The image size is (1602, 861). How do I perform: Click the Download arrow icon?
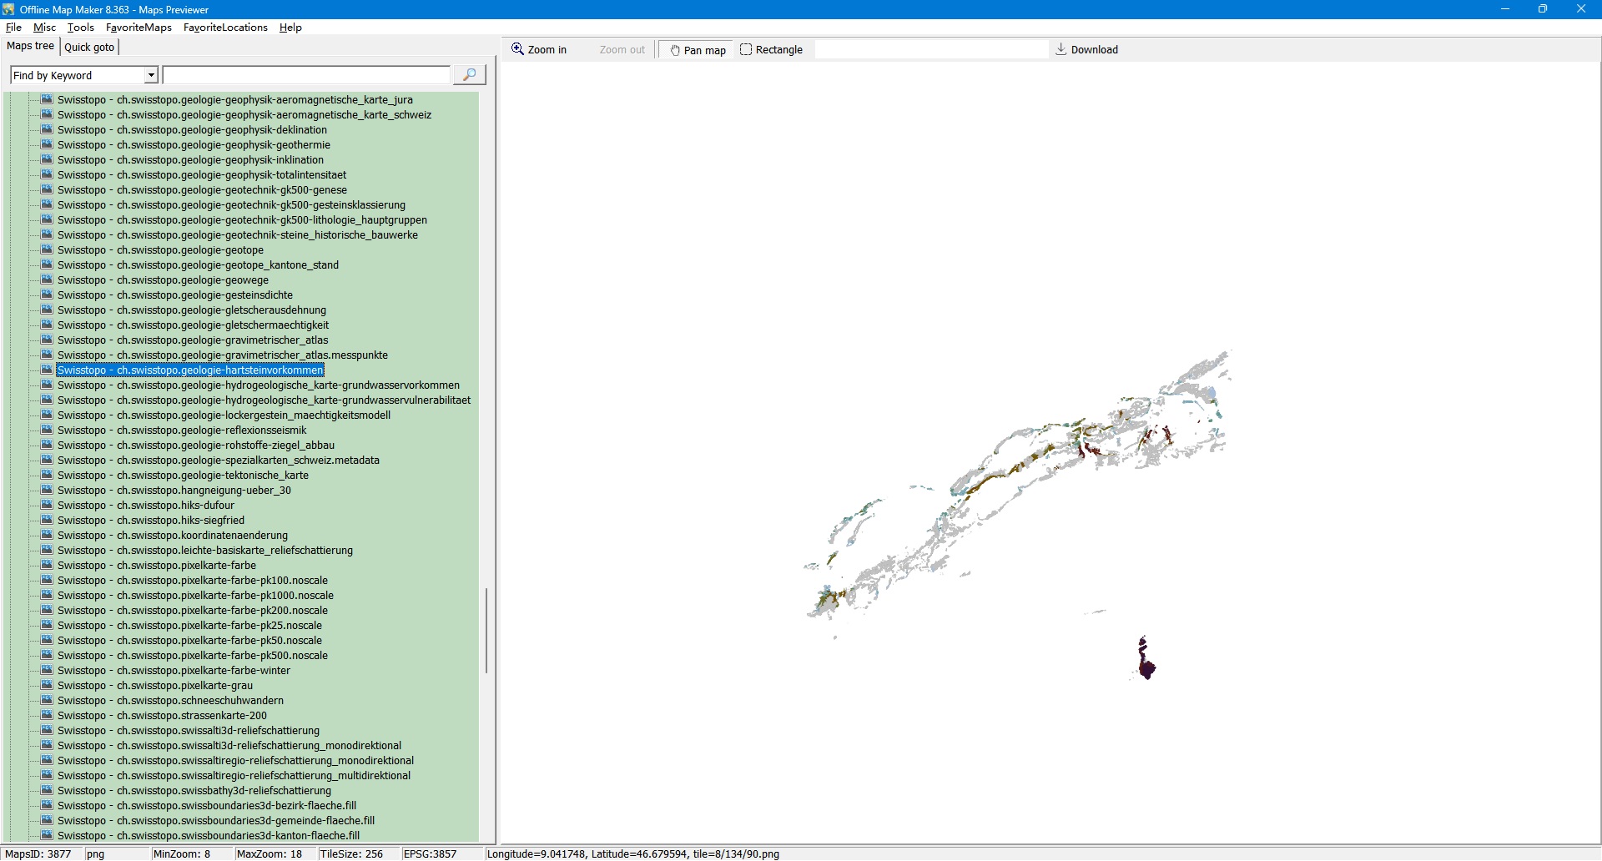click(1060, 49)
